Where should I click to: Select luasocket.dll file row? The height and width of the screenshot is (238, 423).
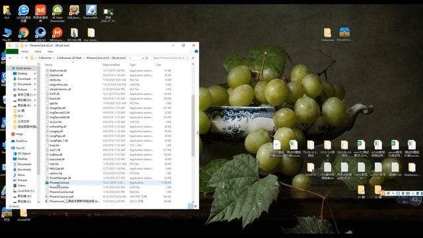108,159
